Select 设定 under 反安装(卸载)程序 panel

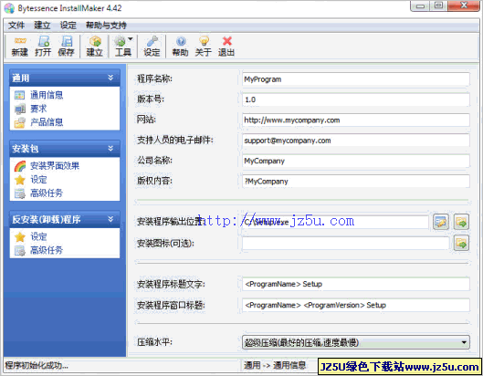[x=38, y=236]
